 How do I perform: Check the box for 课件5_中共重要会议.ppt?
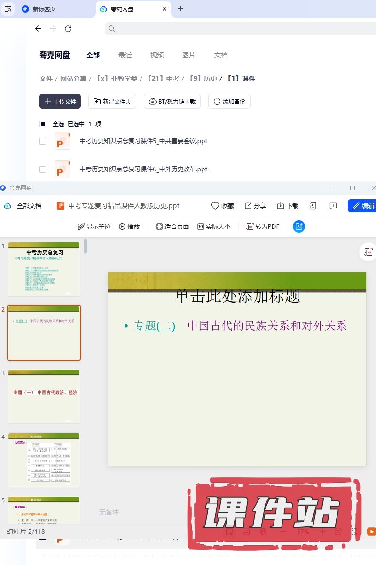pos(43,141)
